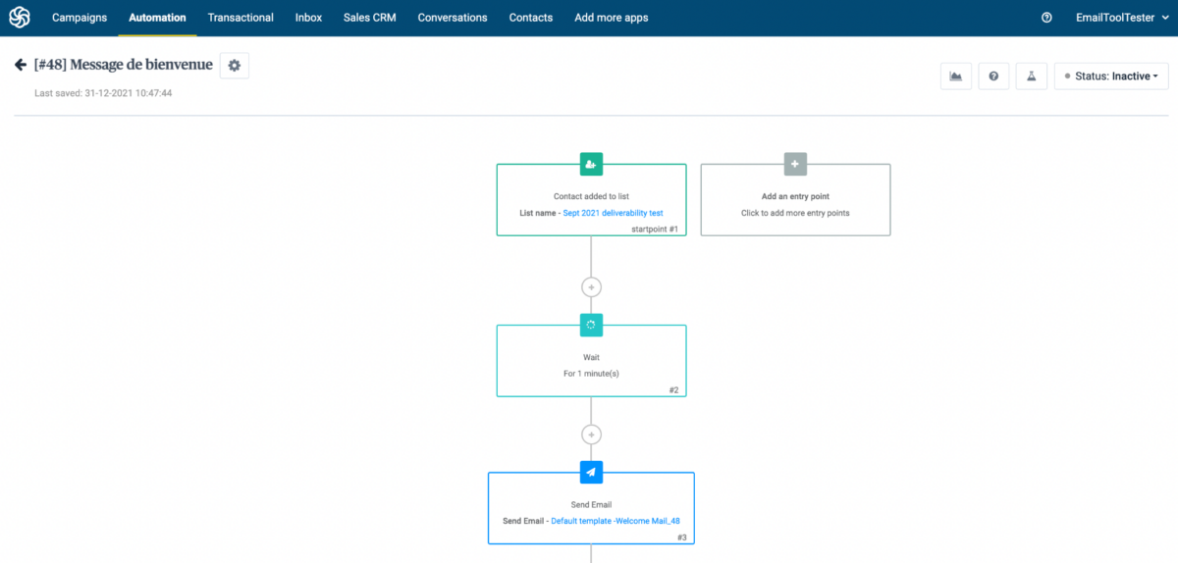Open Sept 2021 deliverability test list link
Image resolution: width=1178 pixels, height=563 pixels.
613,213
